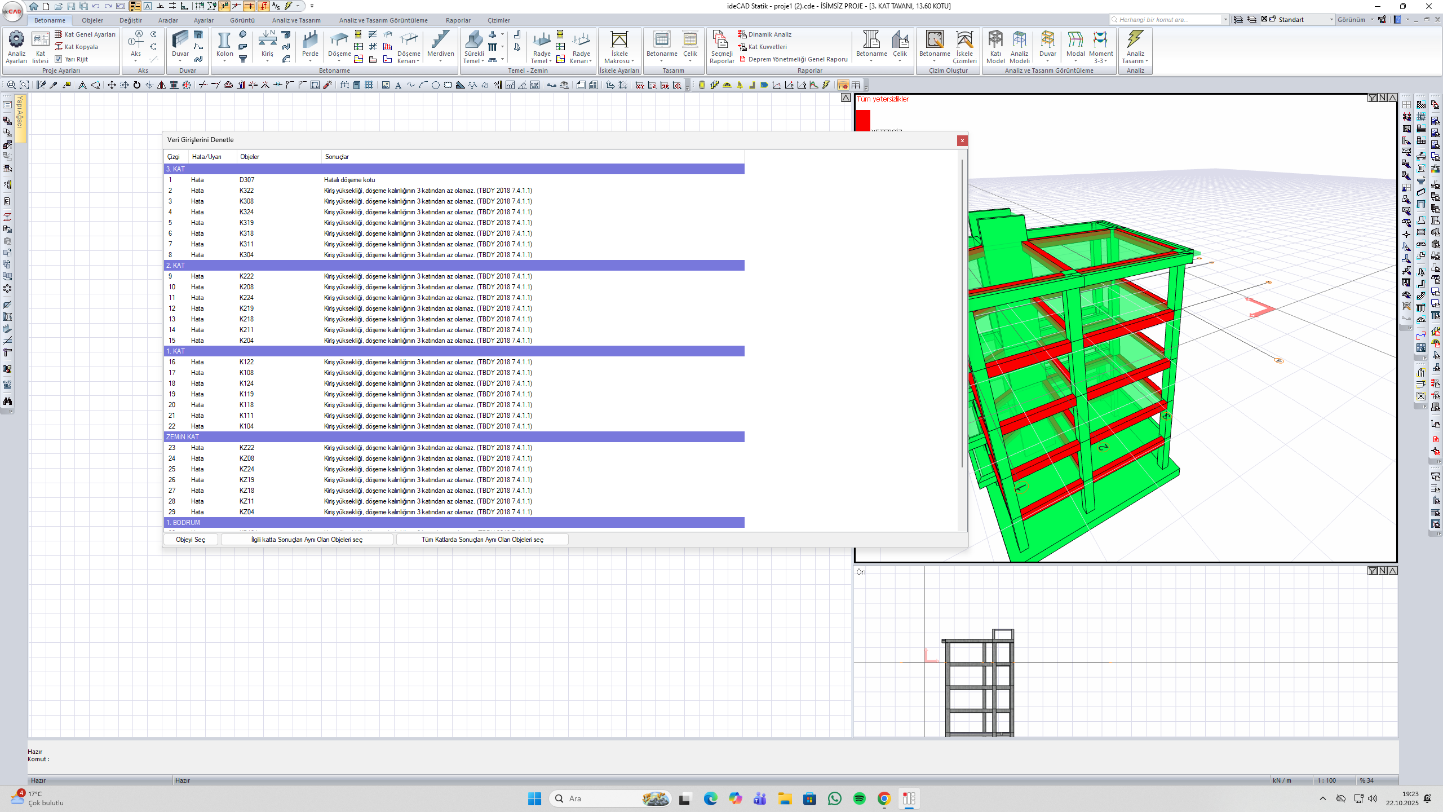Toggle the Yarı Rijit checkbox
Viewport: 1443px width, 812px height.
pyautogui.click(x=59, y=59)
